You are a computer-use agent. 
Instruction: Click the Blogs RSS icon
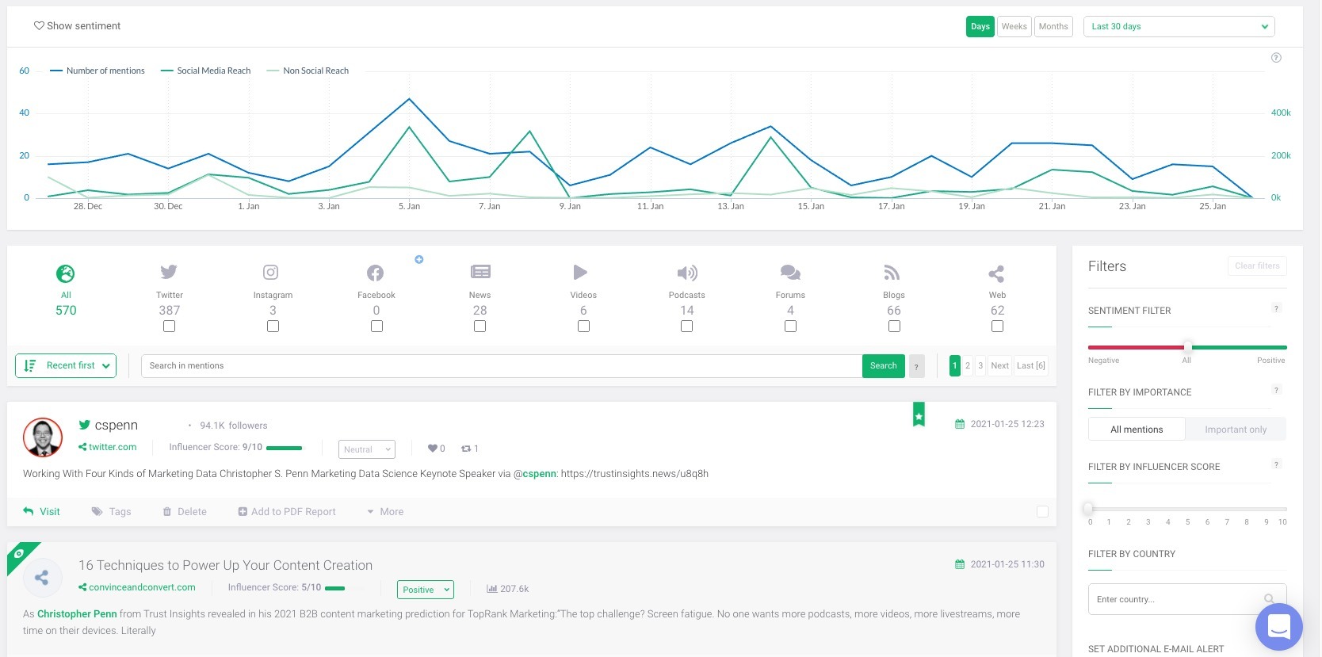coord(892,273)
